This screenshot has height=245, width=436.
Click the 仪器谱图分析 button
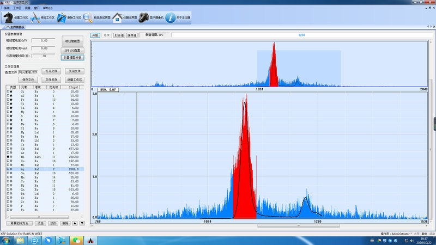point(72,57)
